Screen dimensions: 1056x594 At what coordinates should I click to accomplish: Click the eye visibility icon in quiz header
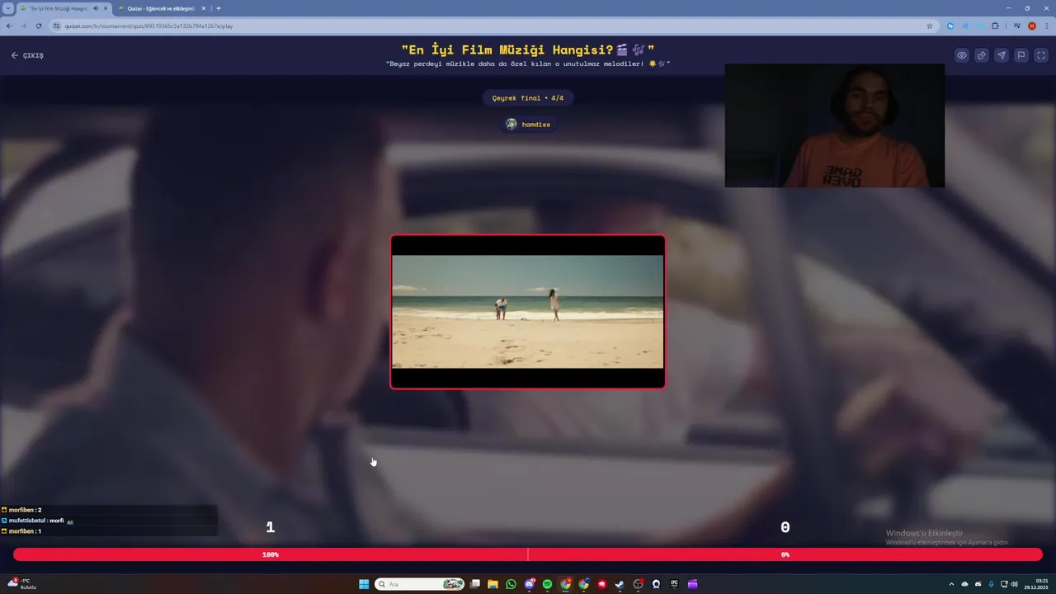pyautogui.click(x=962, y=55)
